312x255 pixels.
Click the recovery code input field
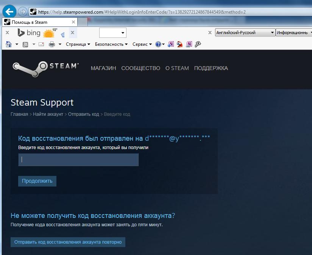[x=78, y=160]
